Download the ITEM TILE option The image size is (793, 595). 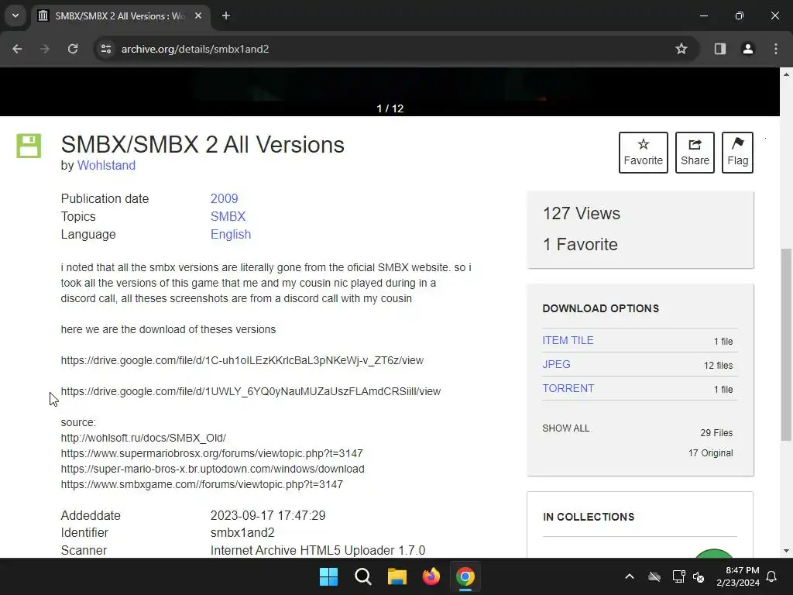568,340
